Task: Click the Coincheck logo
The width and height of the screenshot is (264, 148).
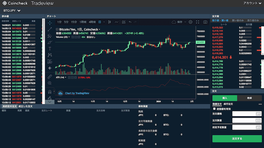Action: coord(15,3)
